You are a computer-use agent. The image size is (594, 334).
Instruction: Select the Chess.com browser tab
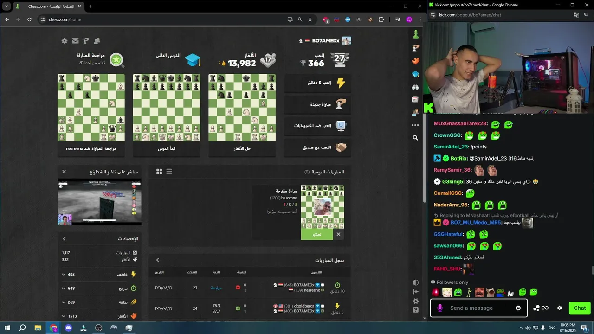[x=48, y=6]
